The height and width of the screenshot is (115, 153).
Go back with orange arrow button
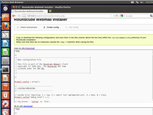click(14, 16)
